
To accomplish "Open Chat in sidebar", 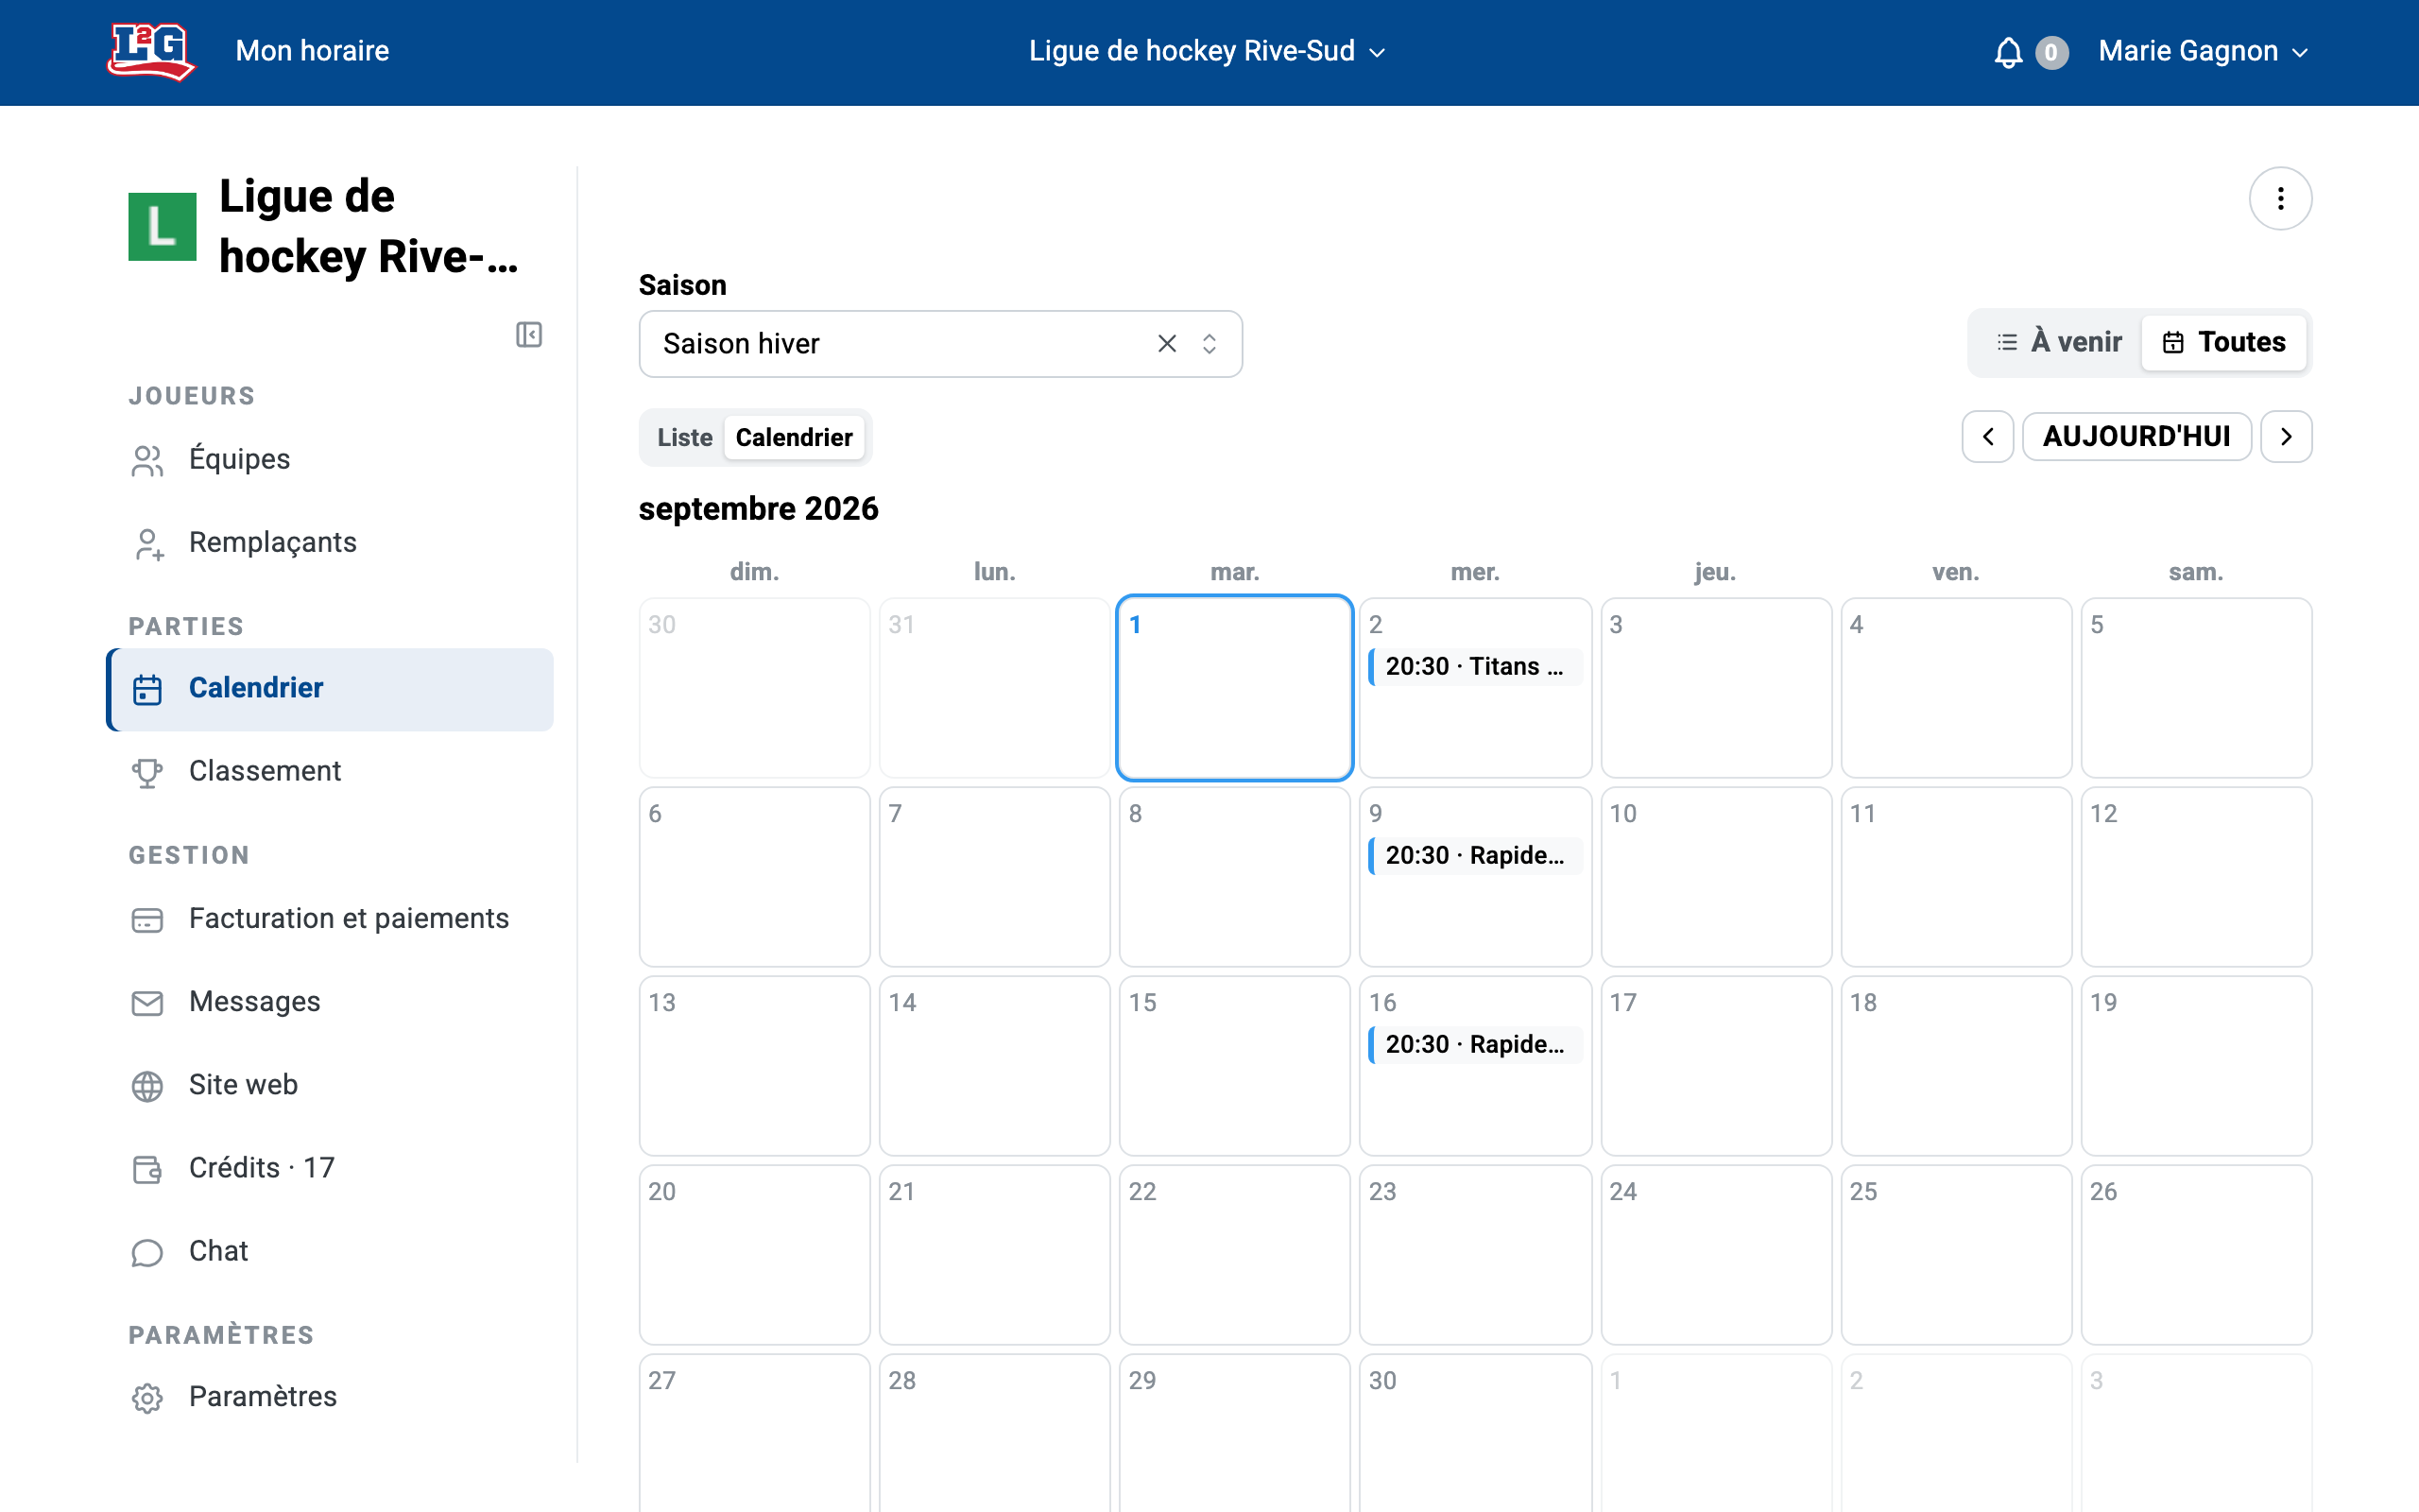I will [x=330, y=1251].
